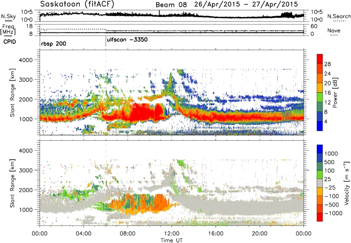Click the gray segment of velocity colorbar
The height and width of the screenshot is (243, 351).
click(320, 183)
